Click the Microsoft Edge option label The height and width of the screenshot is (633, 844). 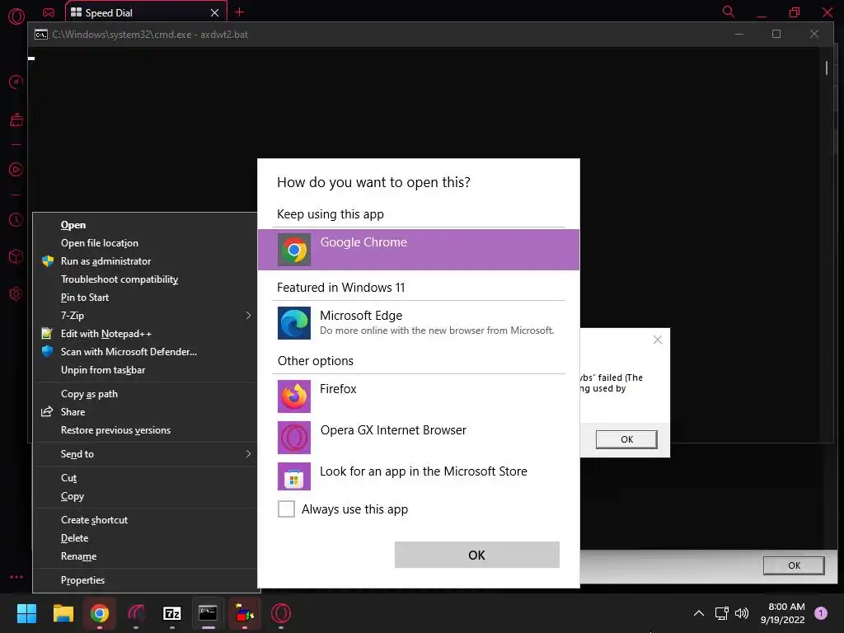pyautogui.click(x=361, y=316)
